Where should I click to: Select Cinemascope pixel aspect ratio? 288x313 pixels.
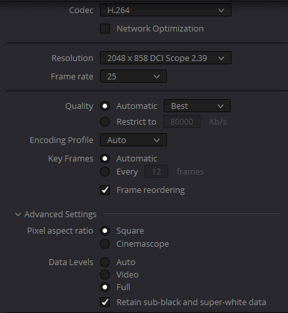pyautogui.click(x=105, y=244)
